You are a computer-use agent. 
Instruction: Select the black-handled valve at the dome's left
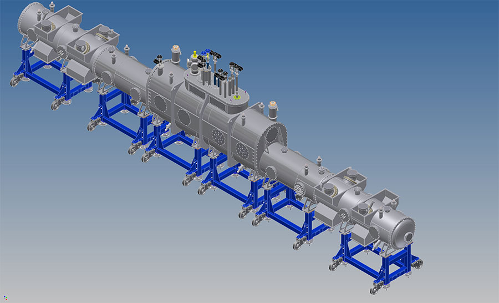click(159, 58)
